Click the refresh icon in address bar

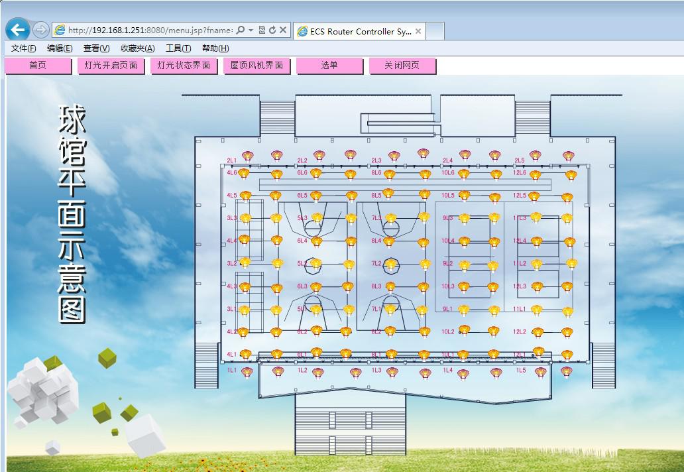point(272,30)
